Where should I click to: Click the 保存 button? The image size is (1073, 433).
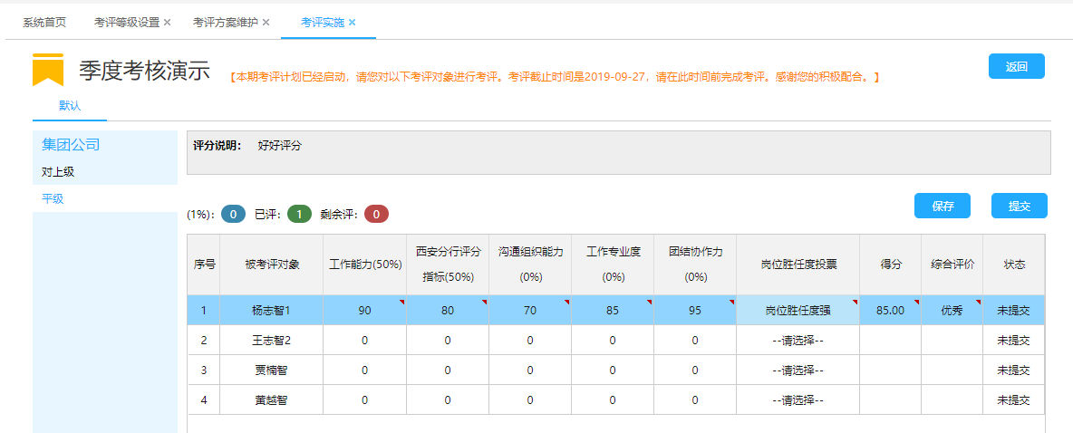click(x=942, y=206)
